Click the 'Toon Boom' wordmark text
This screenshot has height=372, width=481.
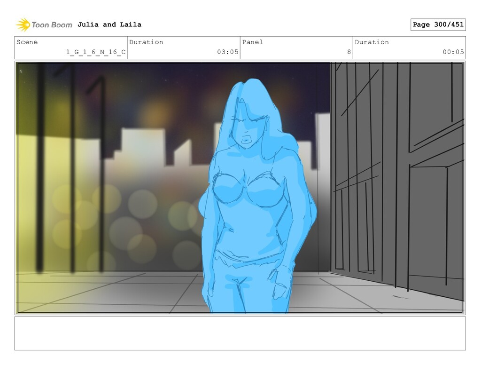tap(52, 25)
